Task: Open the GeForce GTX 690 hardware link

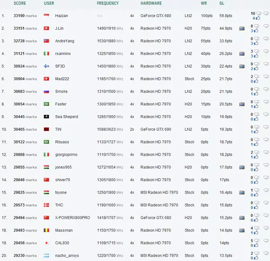Action: click(156, 129)
